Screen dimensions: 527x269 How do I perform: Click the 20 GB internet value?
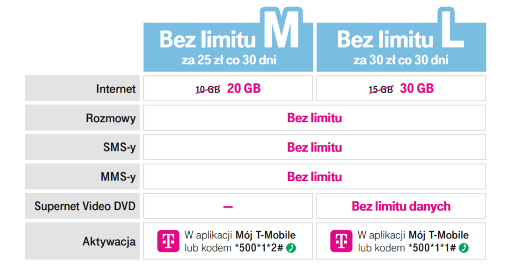[x=244, y=88]
